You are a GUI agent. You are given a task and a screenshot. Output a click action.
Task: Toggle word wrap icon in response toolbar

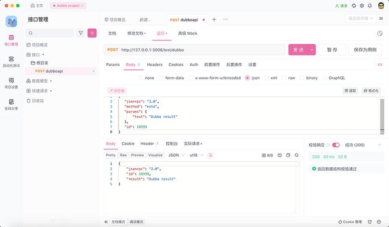point(211,155)
